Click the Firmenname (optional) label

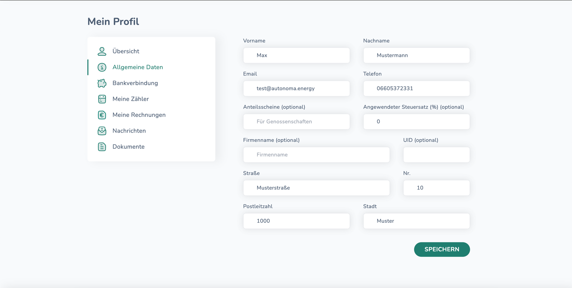click(x=271, y=140)
